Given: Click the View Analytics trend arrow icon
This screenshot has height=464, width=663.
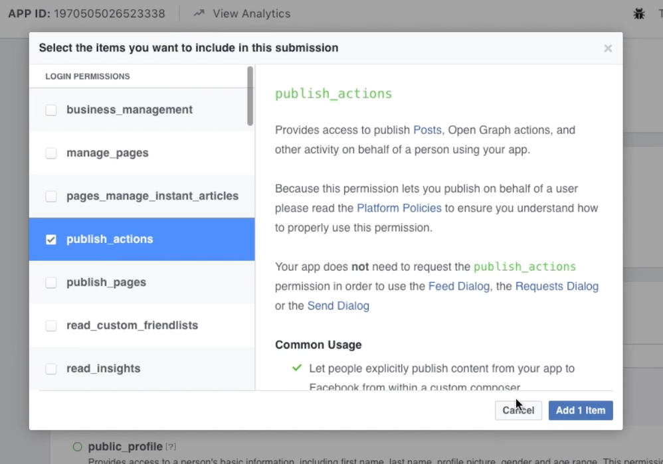Looking at the screenshot, I should (x=199, y=13).
